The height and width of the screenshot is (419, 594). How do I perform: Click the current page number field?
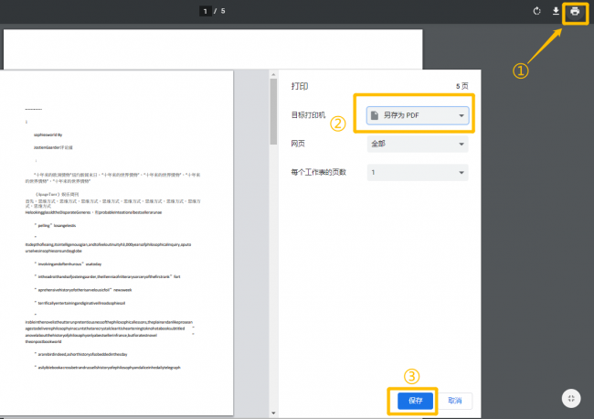tap(206, 11)
